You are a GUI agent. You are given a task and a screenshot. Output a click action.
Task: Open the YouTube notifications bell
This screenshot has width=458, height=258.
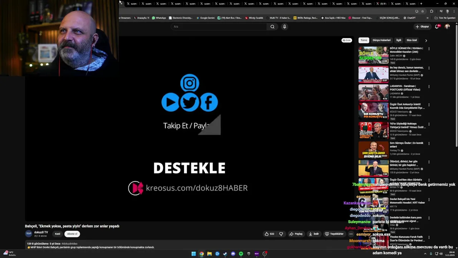click(x=437, y=27)
